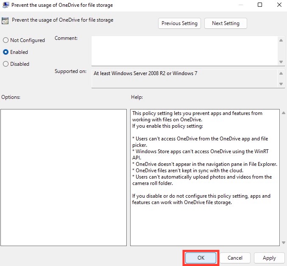The height and width of the screenshot is (266, 287).
Task: Click the 'Options:' label
Action: pos(11,97)
